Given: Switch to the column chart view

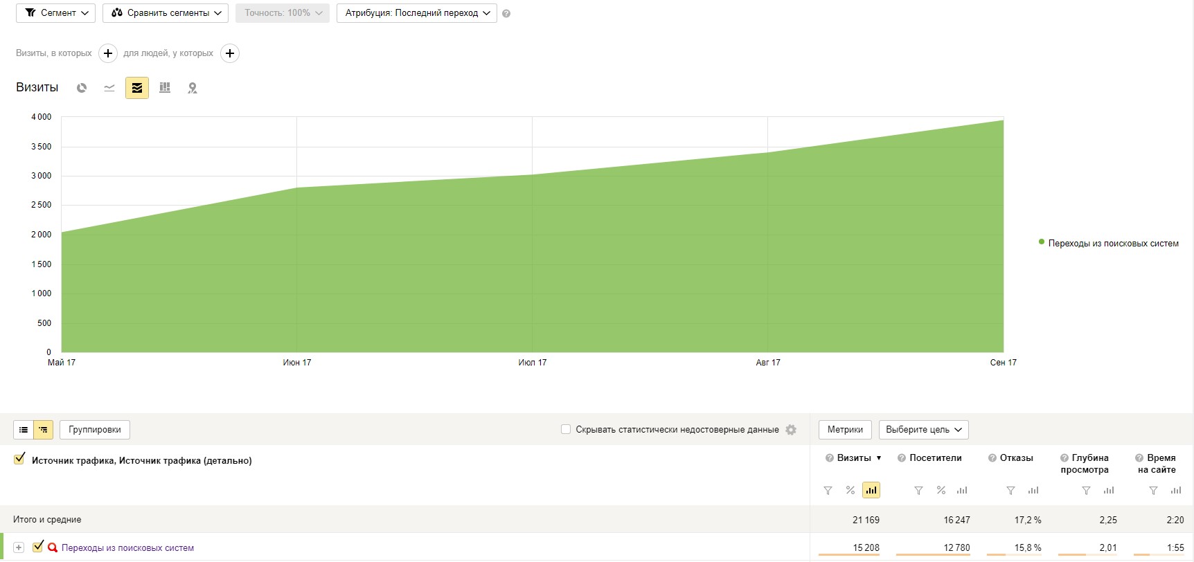Looking at the screenshot, I should point(165,88).
